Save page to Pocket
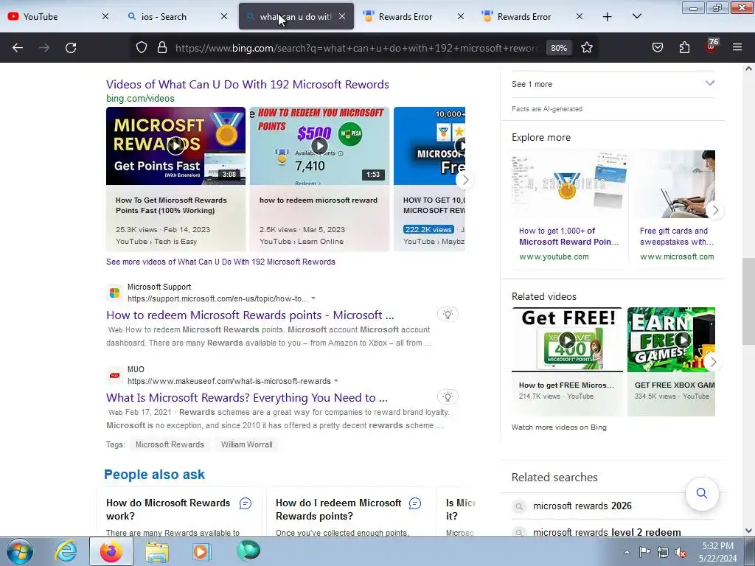755x566 pixels. coord(657,48)
